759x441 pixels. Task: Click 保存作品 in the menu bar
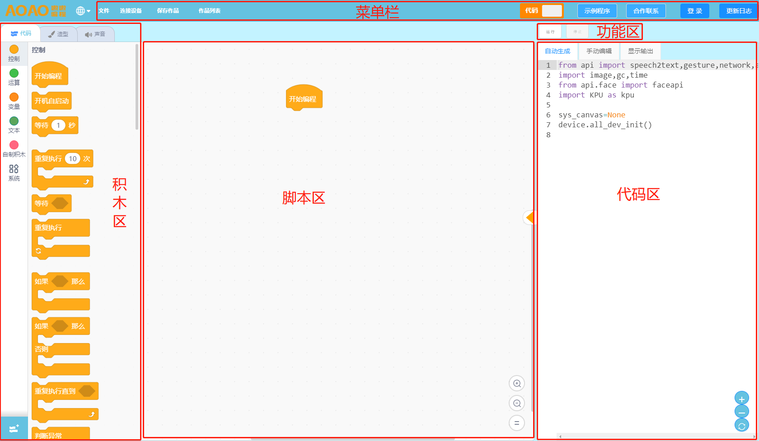168,11
